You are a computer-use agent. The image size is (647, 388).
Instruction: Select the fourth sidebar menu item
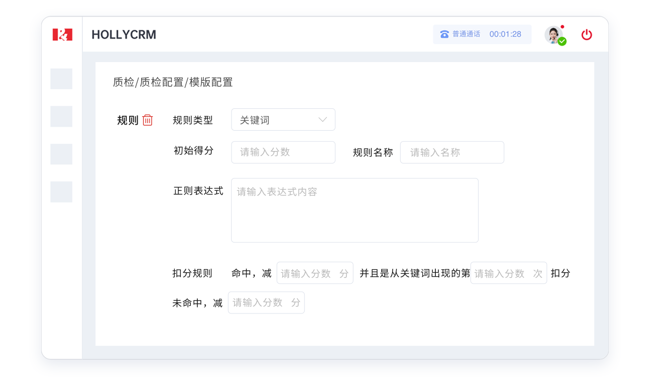click(x=61, y=192)
